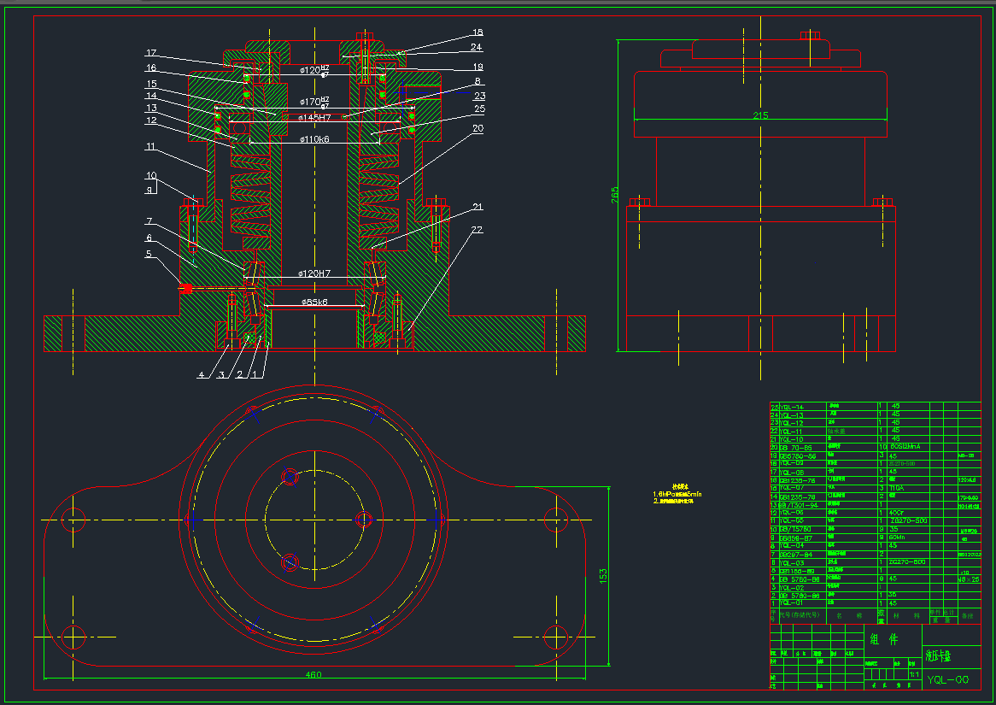Pick the ø120H7 dimension near the lower bearing

pos(314,273)
